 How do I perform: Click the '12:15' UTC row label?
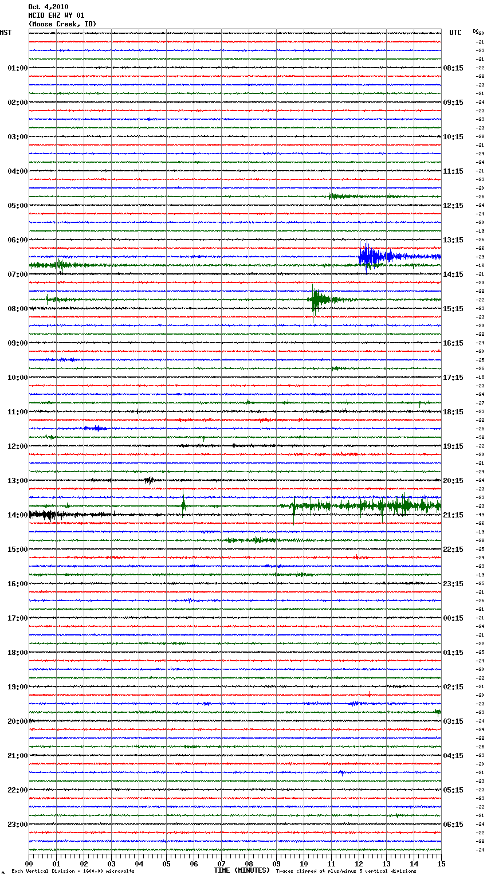pyautogui.click(x=453, y=206)
